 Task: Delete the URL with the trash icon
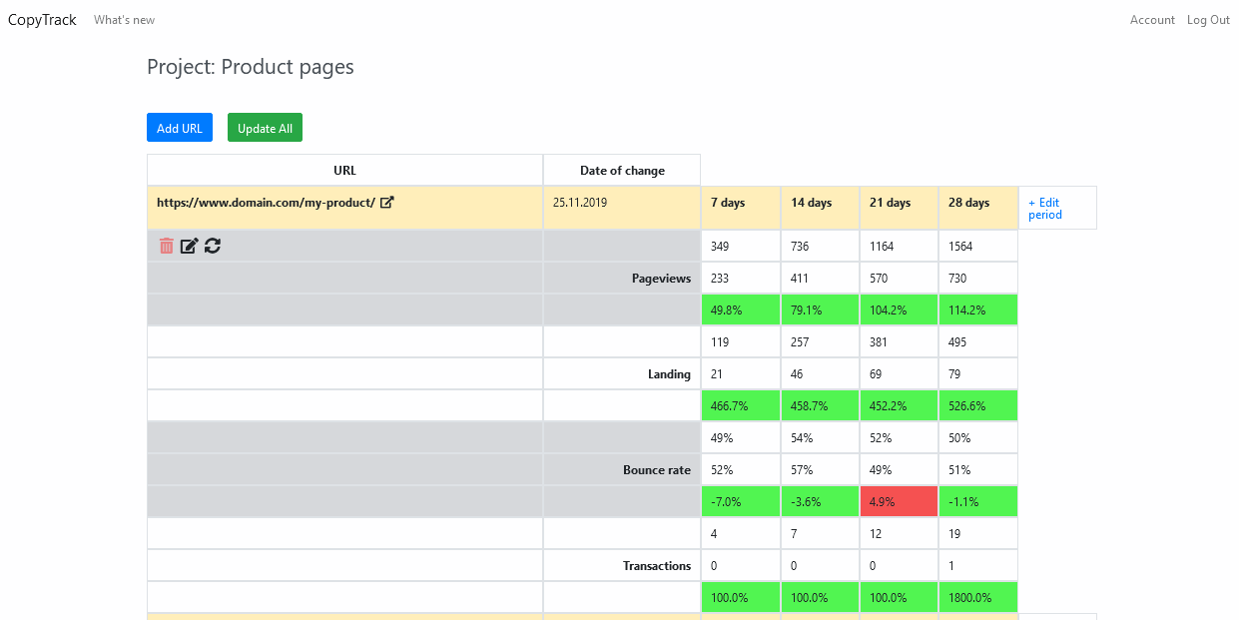[x=167, y=246]
